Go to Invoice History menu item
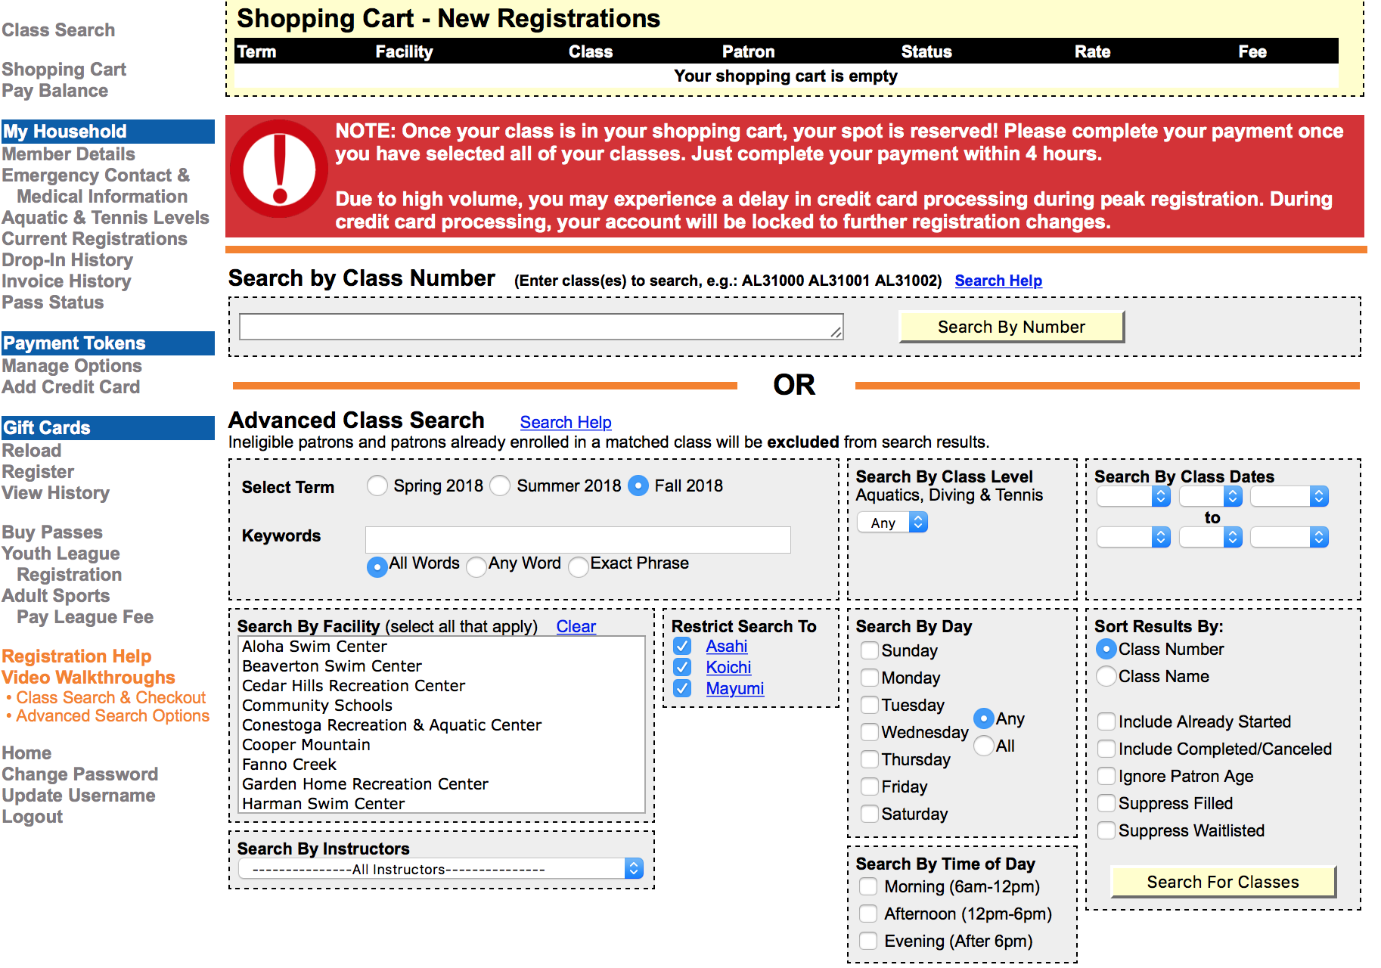 67,281
